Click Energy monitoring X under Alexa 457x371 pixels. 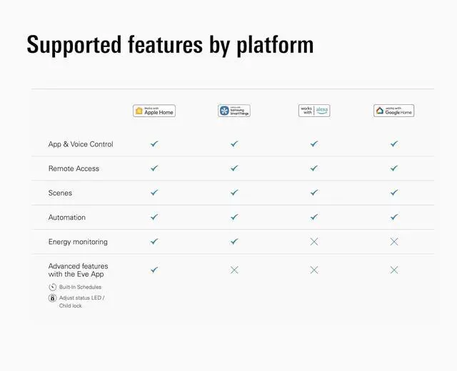314,241
